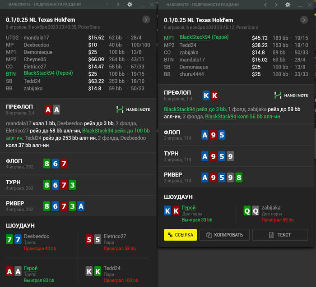This screenshot has height=287, width=316.
Task: Go to next hand in right window
Action: click(276, 5)
